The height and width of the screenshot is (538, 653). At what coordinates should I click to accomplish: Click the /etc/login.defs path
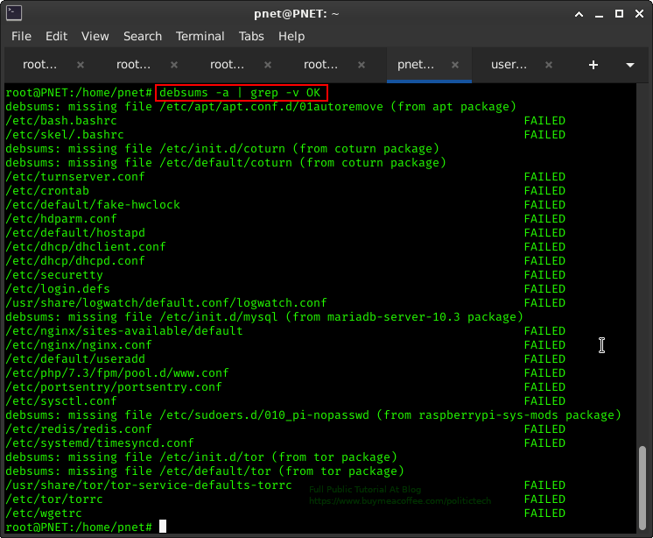(58, 289)
